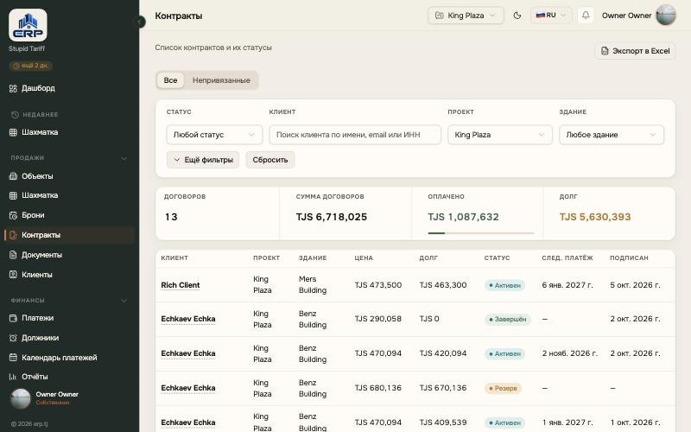Sort by the Долг column header
691x432 pixels.
click(x=428, y=257)
